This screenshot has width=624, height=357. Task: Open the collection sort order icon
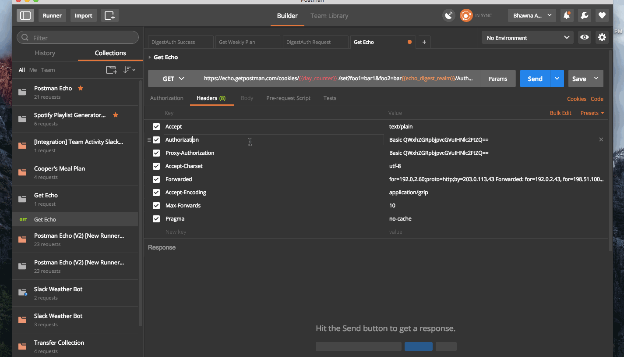pyautogui.click(x=129, y=70)
